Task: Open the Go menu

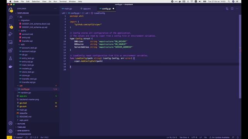Action: (x=50, y=2)
